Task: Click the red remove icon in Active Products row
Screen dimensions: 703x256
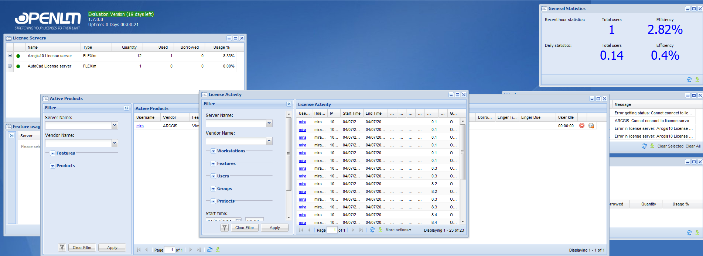Action: pos(582,126)
